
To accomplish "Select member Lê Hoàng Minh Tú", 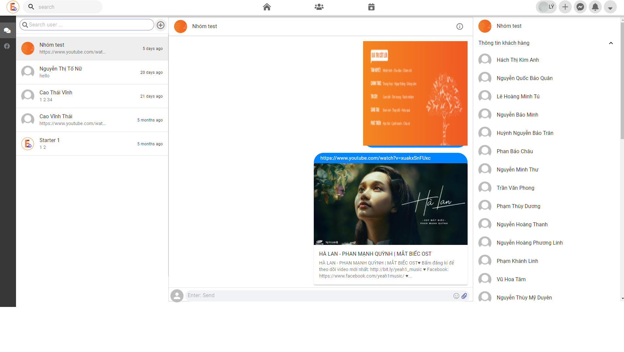I will (547, 96).
